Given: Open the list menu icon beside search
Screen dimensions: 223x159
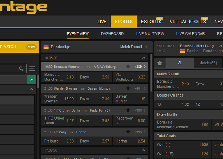Looking at the screenshot, I should point(32,69).
